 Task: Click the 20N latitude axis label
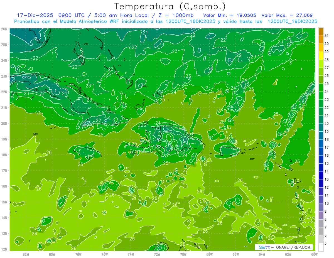tap(4, 123)
